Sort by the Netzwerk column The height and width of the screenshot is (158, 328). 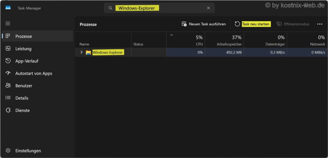pos(307,39)
